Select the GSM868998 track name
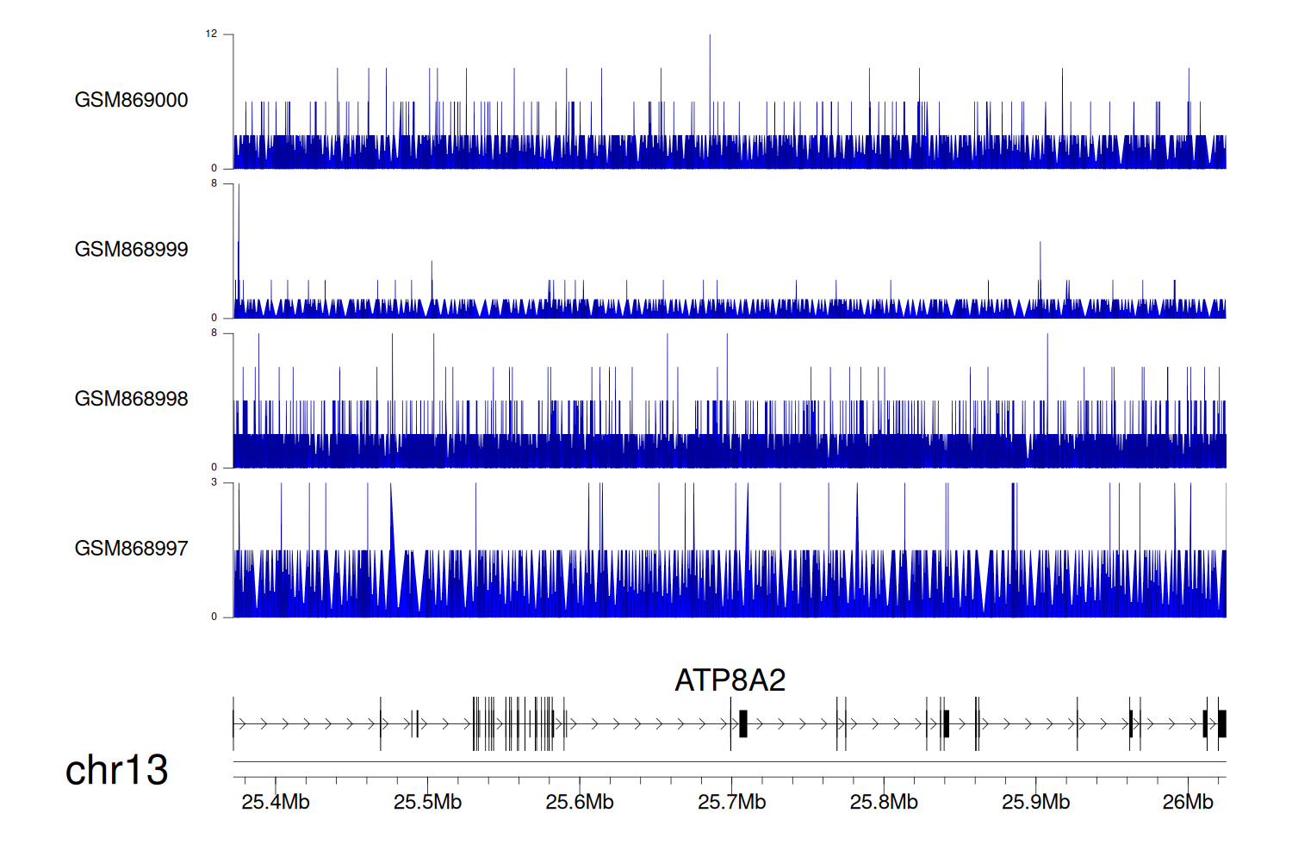Image resolution: width=1292 pixels, height=844 pixels. tap(131, 399)
